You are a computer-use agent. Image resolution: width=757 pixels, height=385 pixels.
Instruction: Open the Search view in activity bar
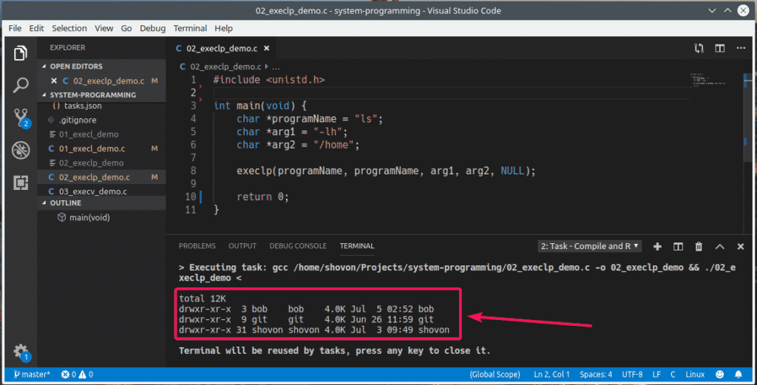tap(20, 85)
